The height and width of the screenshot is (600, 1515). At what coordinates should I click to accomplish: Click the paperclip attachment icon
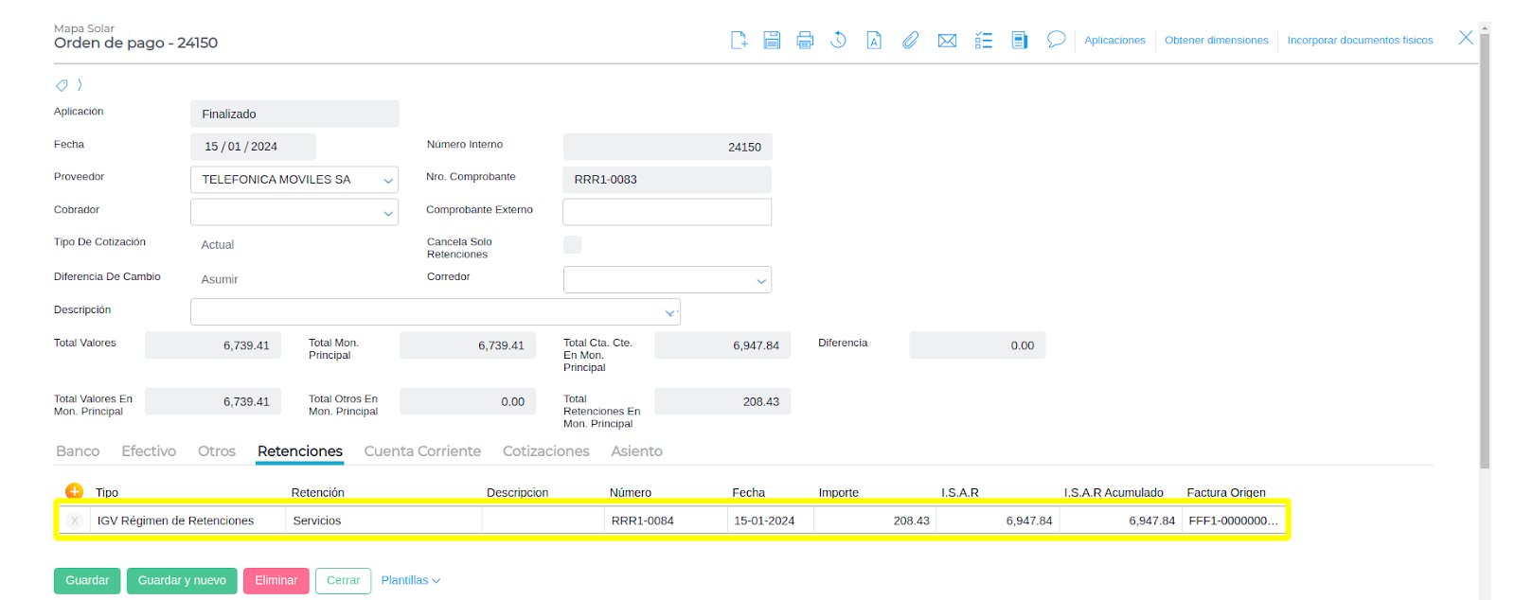coord(910,40)
